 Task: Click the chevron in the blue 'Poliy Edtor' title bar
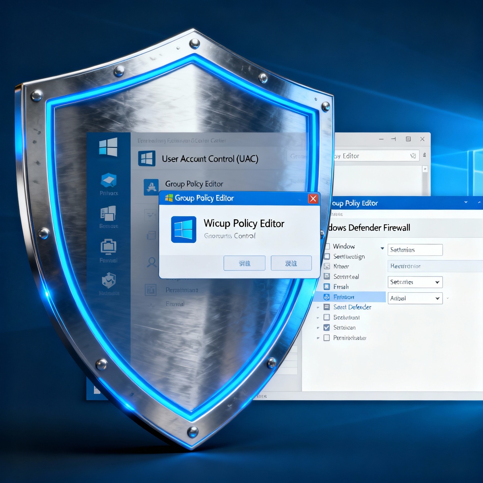(466, 202)
